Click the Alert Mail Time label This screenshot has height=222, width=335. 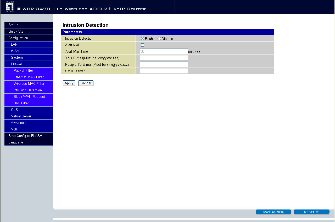(x=76, y=52)
